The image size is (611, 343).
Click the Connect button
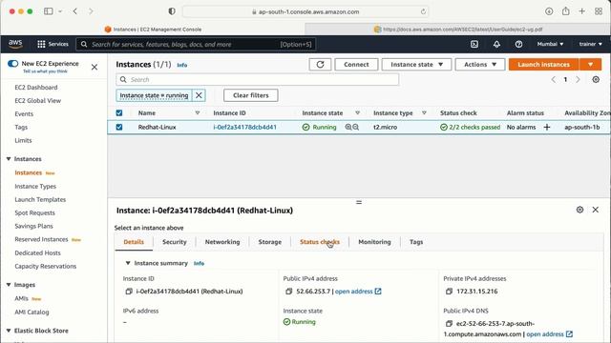pyautogui.click(x=356, y=65)
